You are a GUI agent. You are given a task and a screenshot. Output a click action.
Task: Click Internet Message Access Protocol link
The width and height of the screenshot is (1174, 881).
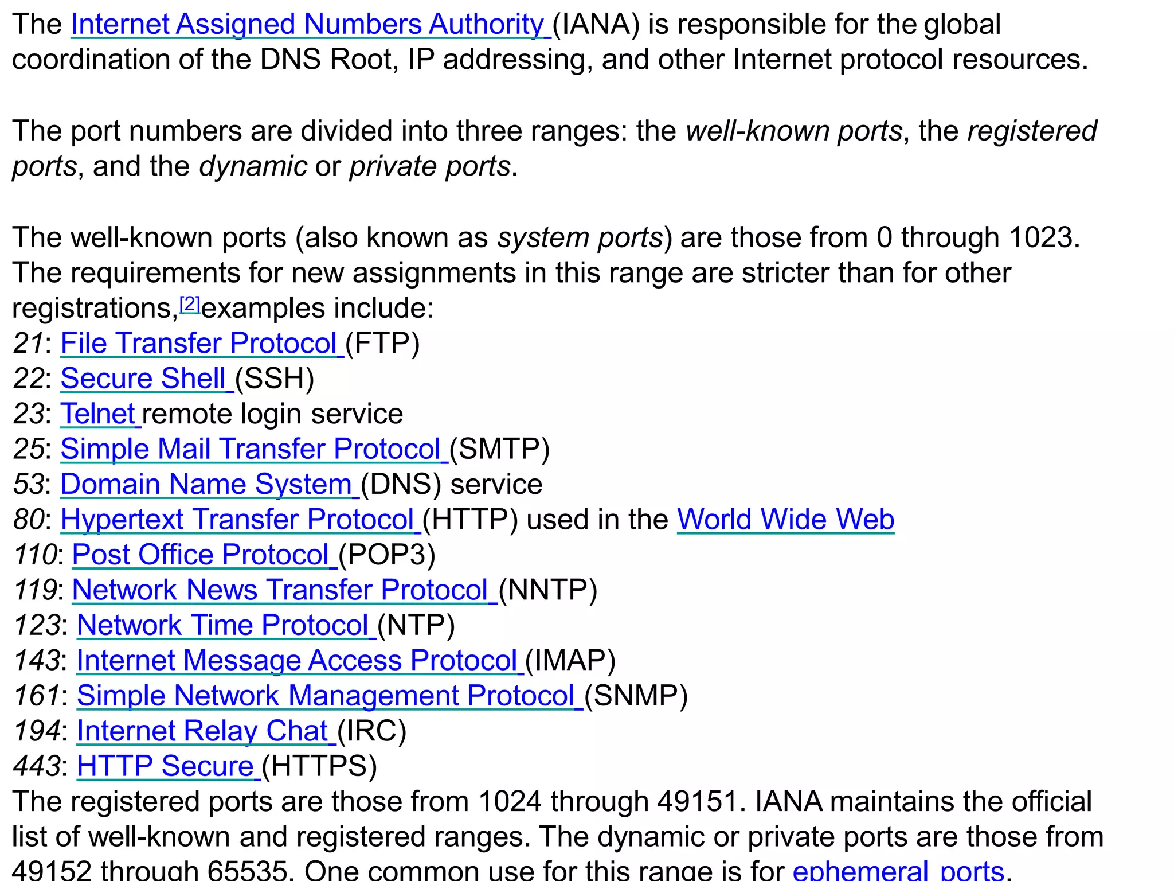tap(300, 661)
